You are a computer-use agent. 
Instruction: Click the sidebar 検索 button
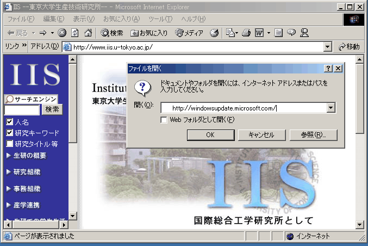click(x=52, y=109)
